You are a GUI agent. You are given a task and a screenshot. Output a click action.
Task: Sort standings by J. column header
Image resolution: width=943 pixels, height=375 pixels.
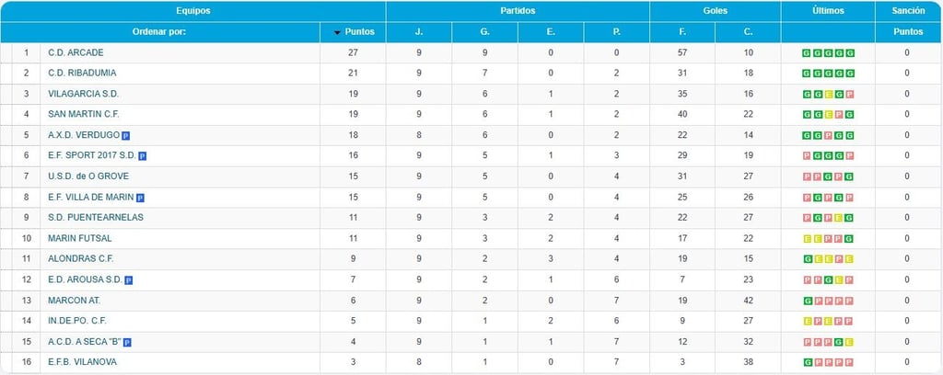coord(419,32)
